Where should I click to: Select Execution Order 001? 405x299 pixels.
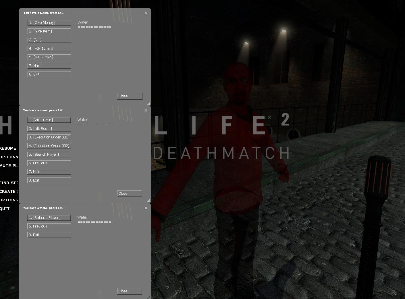(x=49, y=137)
